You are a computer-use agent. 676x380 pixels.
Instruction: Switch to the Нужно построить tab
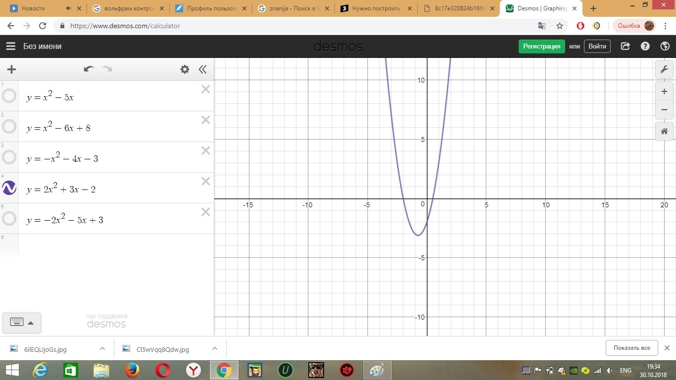[x=377, y=8]
